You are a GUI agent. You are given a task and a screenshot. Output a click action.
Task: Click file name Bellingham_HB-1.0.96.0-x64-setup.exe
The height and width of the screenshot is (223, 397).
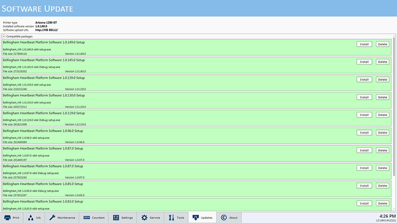coord(26,138)
